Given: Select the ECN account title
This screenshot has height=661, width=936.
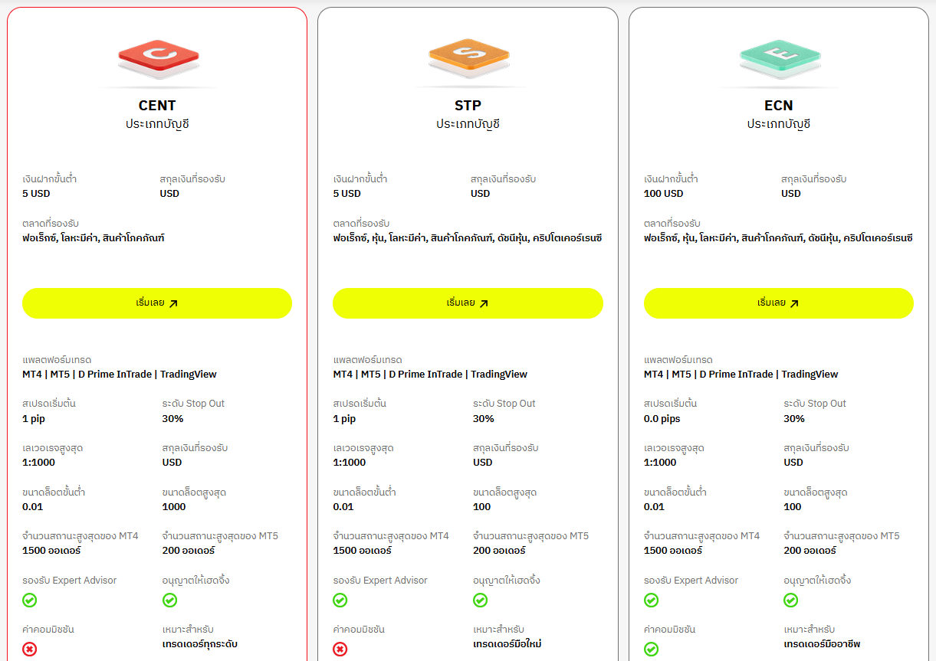Looking at the screenshot, I should [x=778, y=106].
